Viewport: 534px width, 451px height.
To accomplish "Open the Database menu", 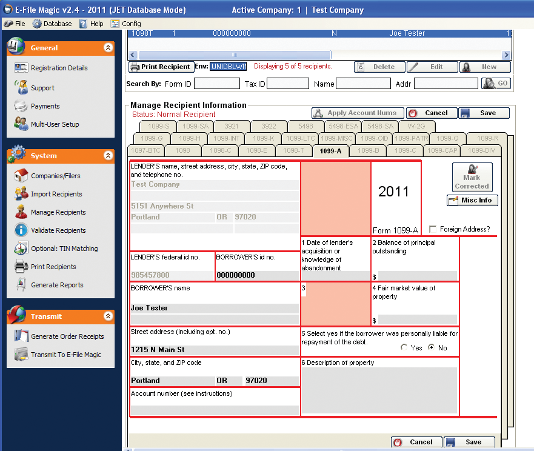I will (52, 24).
